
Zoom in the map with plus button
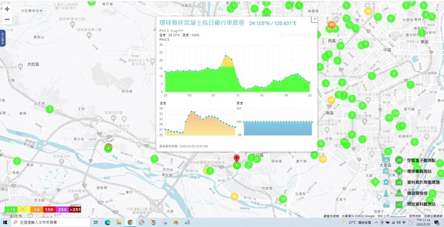(x=7, y=9)
